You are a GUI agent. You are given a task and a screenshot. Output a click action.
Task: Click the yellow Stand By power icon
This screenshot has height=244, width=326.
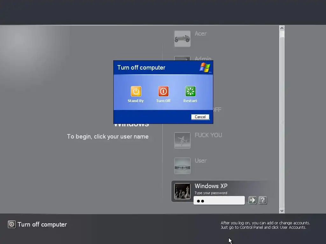click(136, 91)
